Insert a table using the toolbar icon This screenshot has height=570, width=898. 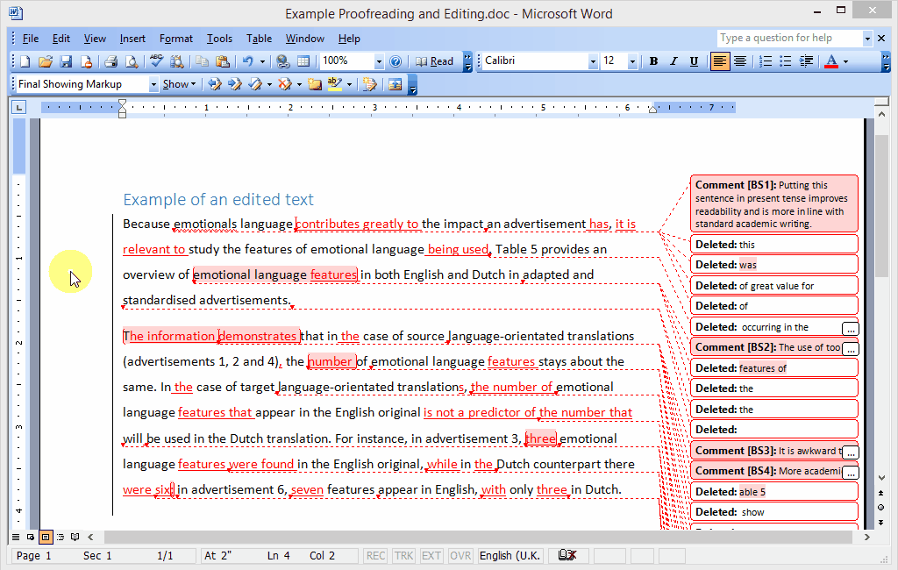[x=303, y=61]
